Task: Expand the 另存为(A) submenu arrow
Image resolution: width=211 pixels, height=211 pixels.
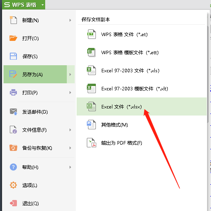Action: point(71,74)
